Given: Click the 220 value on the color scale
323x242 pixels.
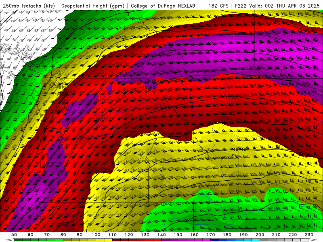Looking at the screenshot, I should [x=293, y=235].
